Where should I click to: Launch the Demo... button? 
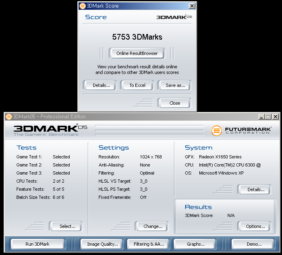click(x=254, y=244)
